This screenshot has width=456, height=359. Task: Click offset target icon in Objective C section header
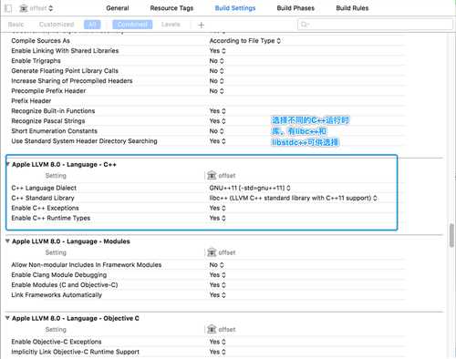click(212, 329)
